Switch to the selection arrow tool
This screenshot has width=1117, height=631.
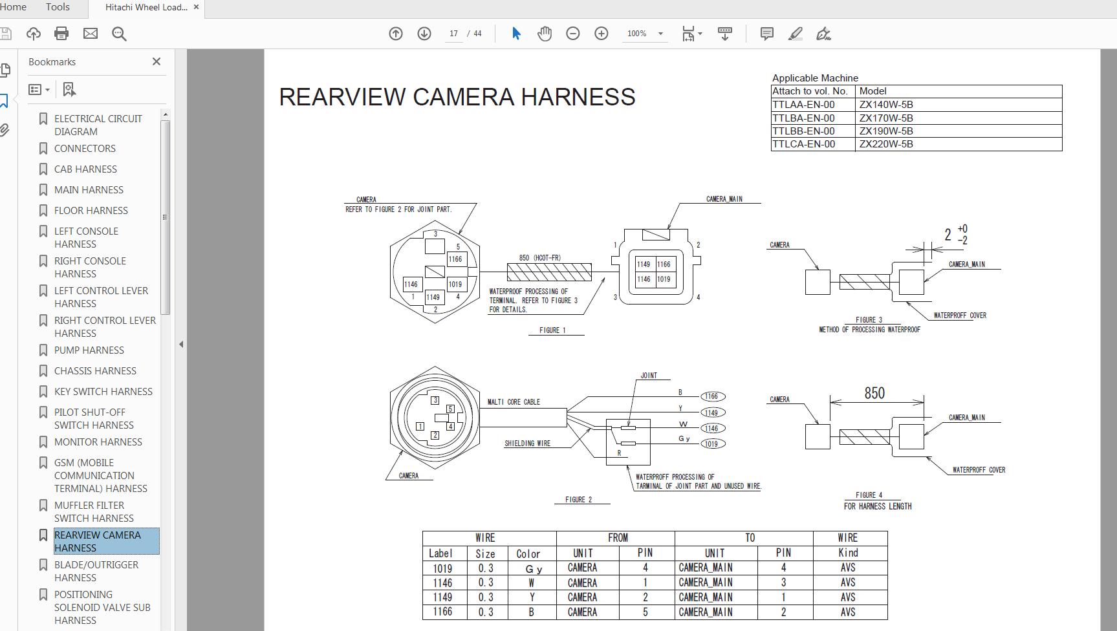point(516,33)
